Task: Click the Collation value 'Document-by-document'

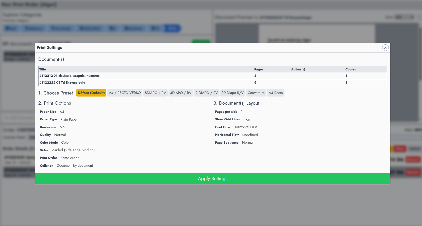Action: click(x=75, y=165)
